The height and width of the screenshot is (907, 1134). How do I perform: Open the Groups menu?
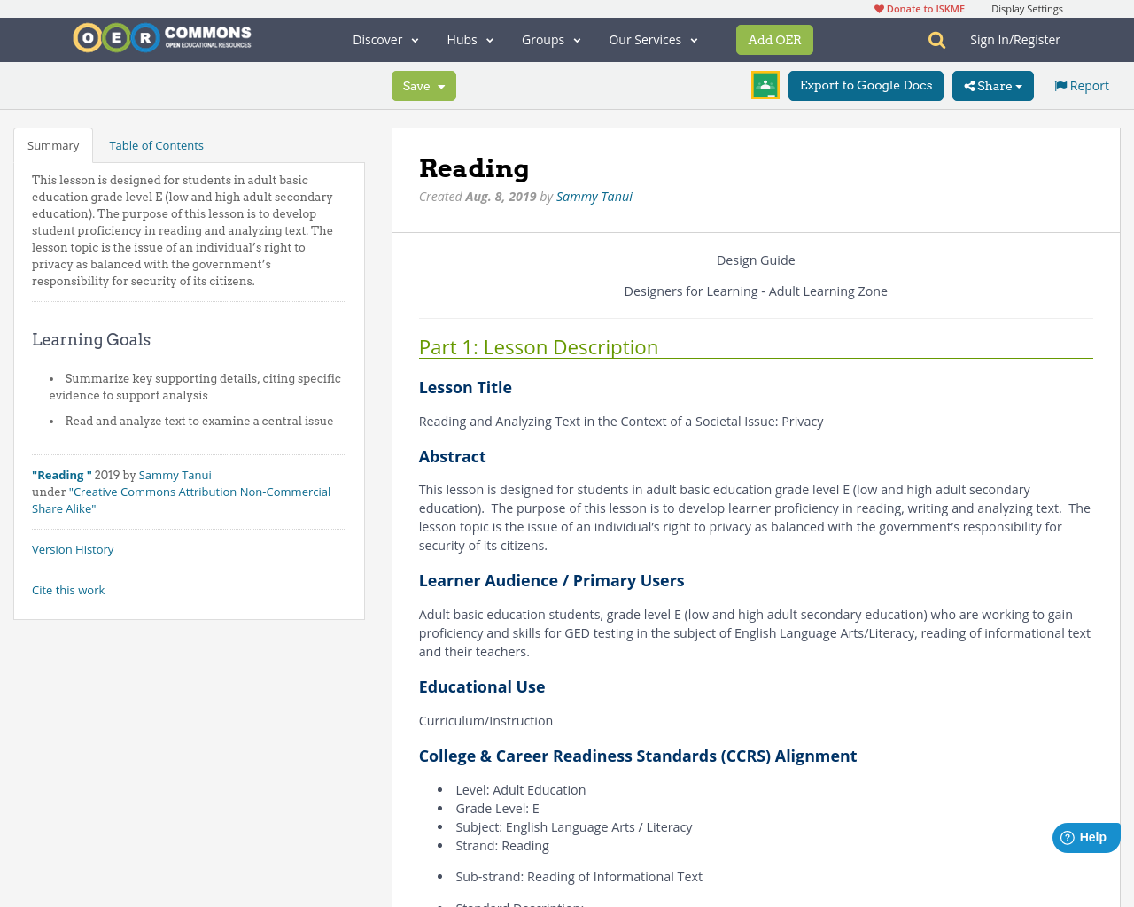tap(550, 38)
